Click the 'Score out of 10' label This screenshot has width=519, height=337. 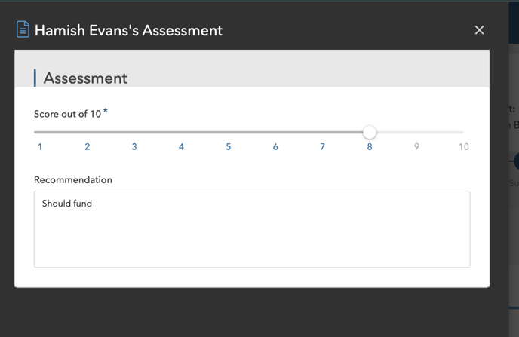[x=67, y=114]
